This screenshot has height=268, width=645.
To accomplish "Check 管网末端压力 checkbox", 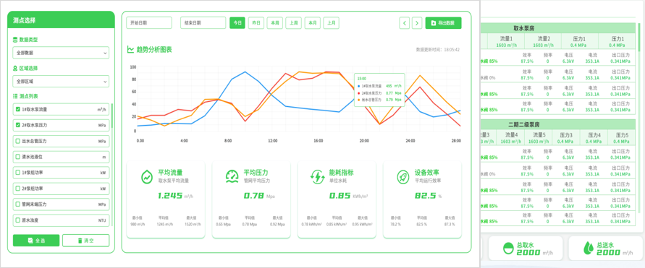I will (x=17, y=204).
